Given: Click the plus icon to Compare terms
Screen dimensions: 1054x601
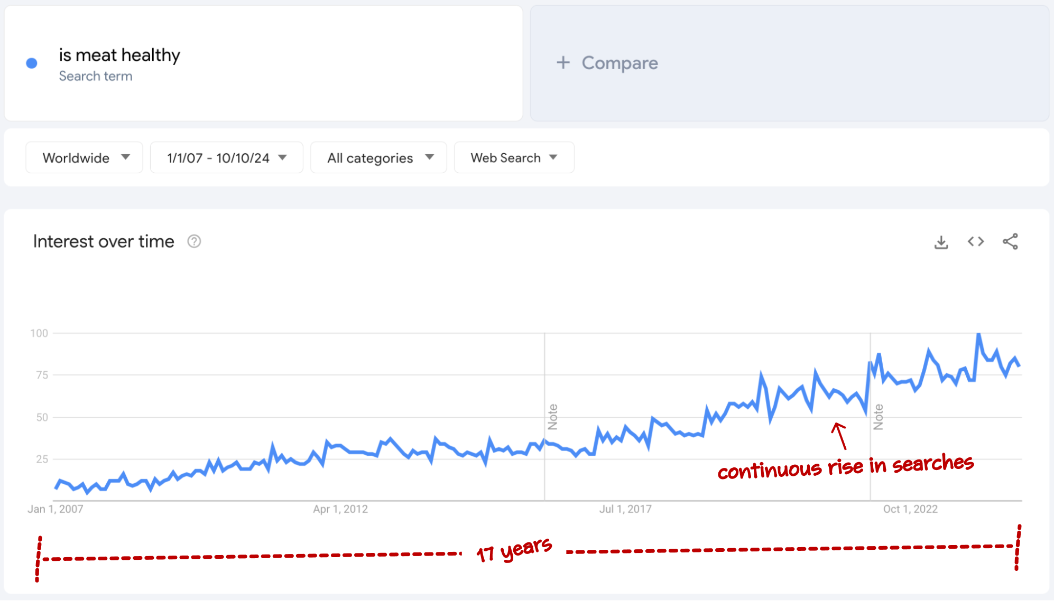Looking at the screenshot, I should tap(563, 64).
